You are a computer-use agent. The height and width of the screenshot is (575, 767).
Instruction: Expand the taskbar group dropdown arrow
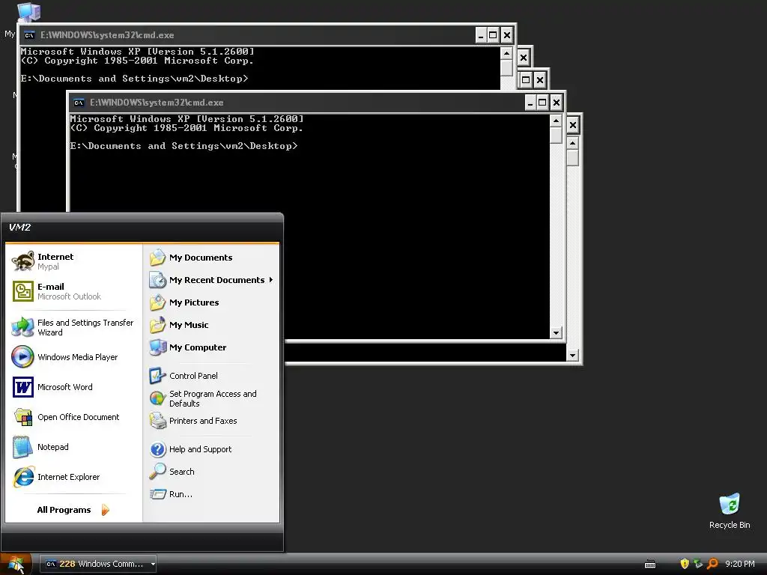(x=153, y=565)
